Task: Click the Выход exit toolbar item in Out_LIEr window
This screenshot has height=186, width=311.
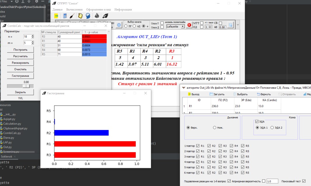Action: [194, 94]
